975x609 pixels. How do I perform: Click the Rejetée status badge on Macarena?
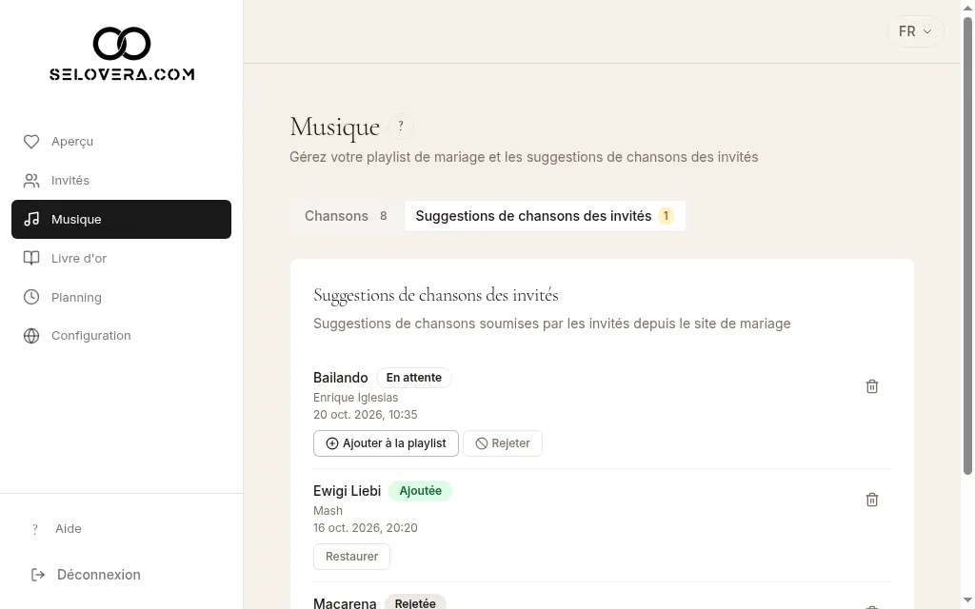click(415, 602)
